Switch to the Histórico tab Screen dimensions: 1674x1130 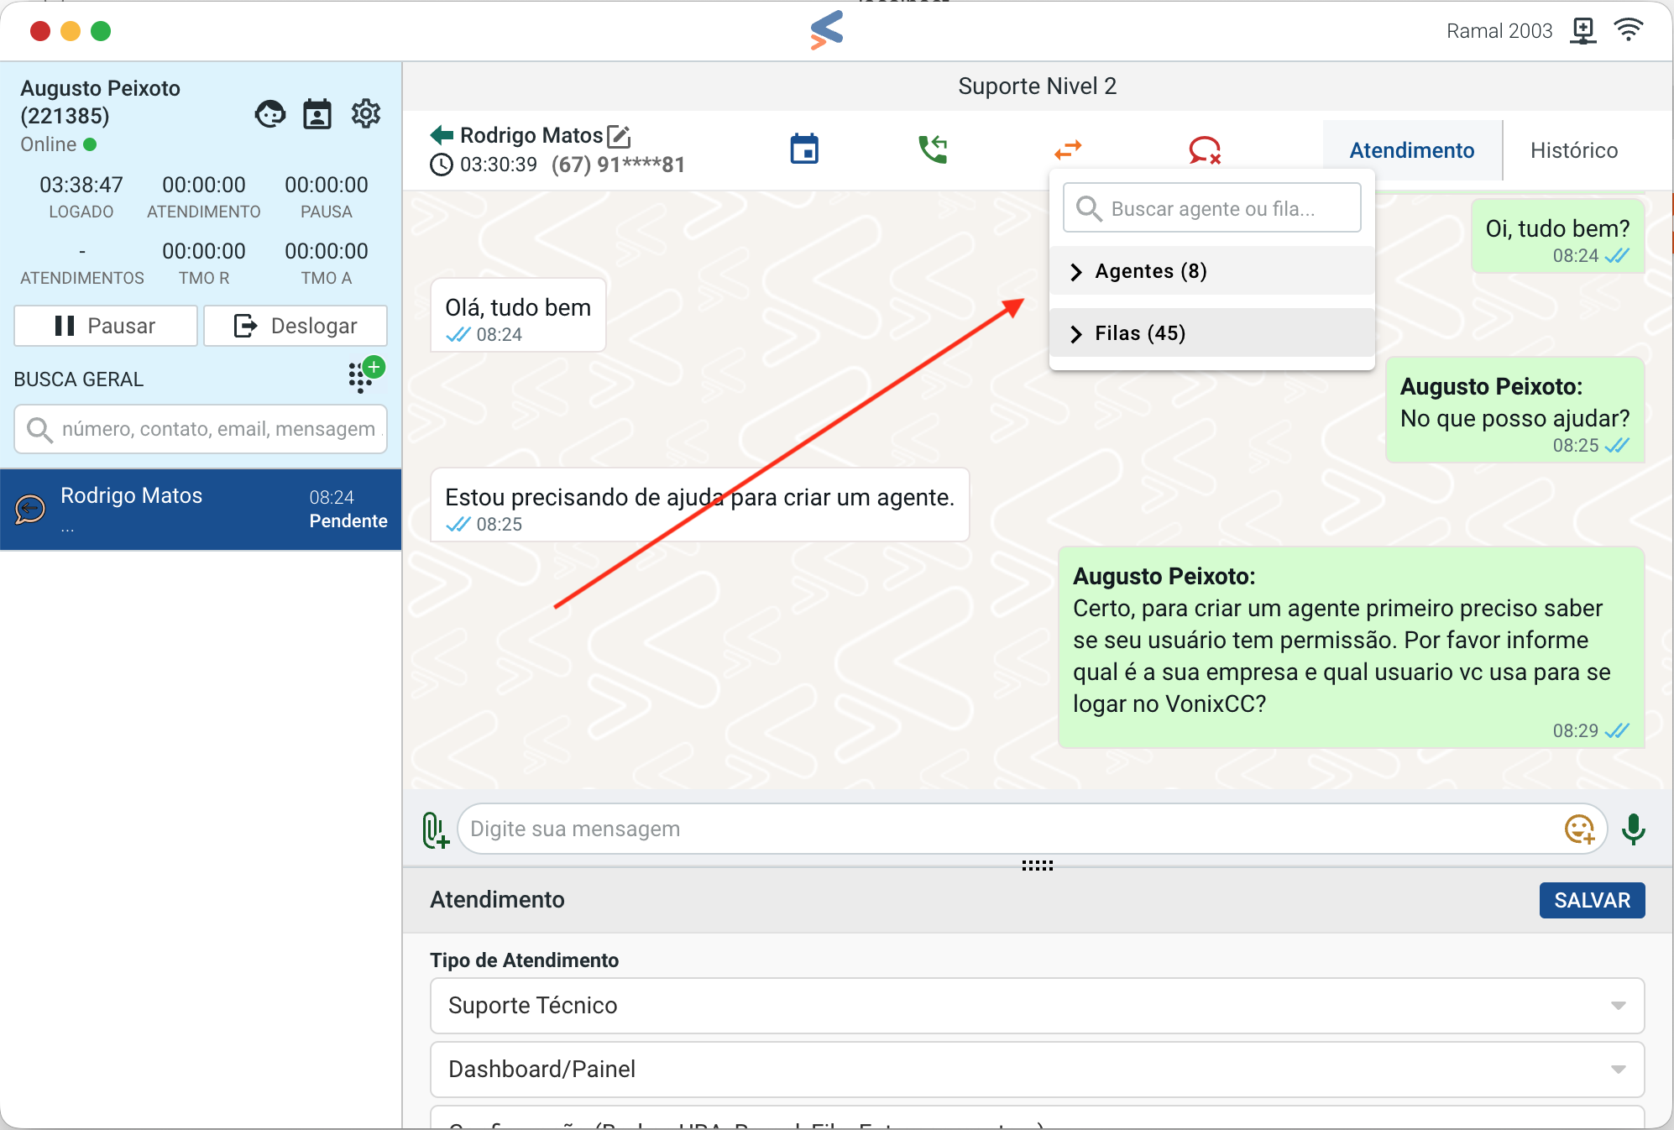pyautogui.click(x=1574, y=150)
